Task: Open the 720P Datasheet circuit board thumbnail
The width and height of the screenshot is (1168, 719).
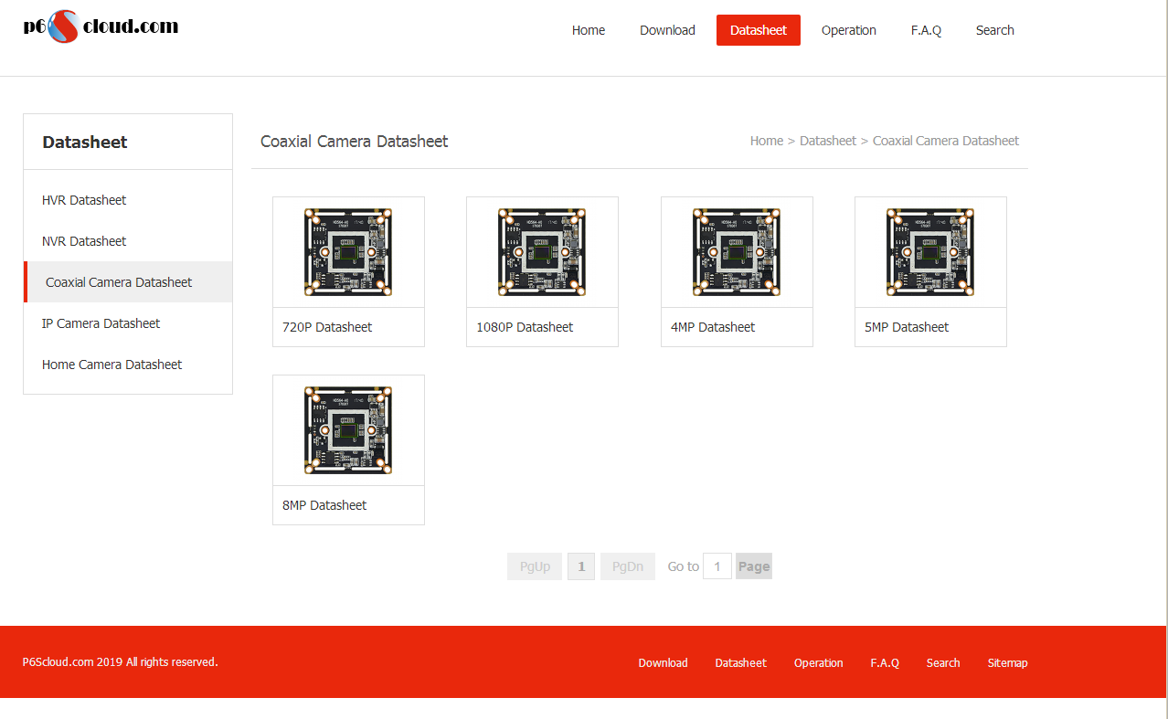Action: [x=348, y=252]
